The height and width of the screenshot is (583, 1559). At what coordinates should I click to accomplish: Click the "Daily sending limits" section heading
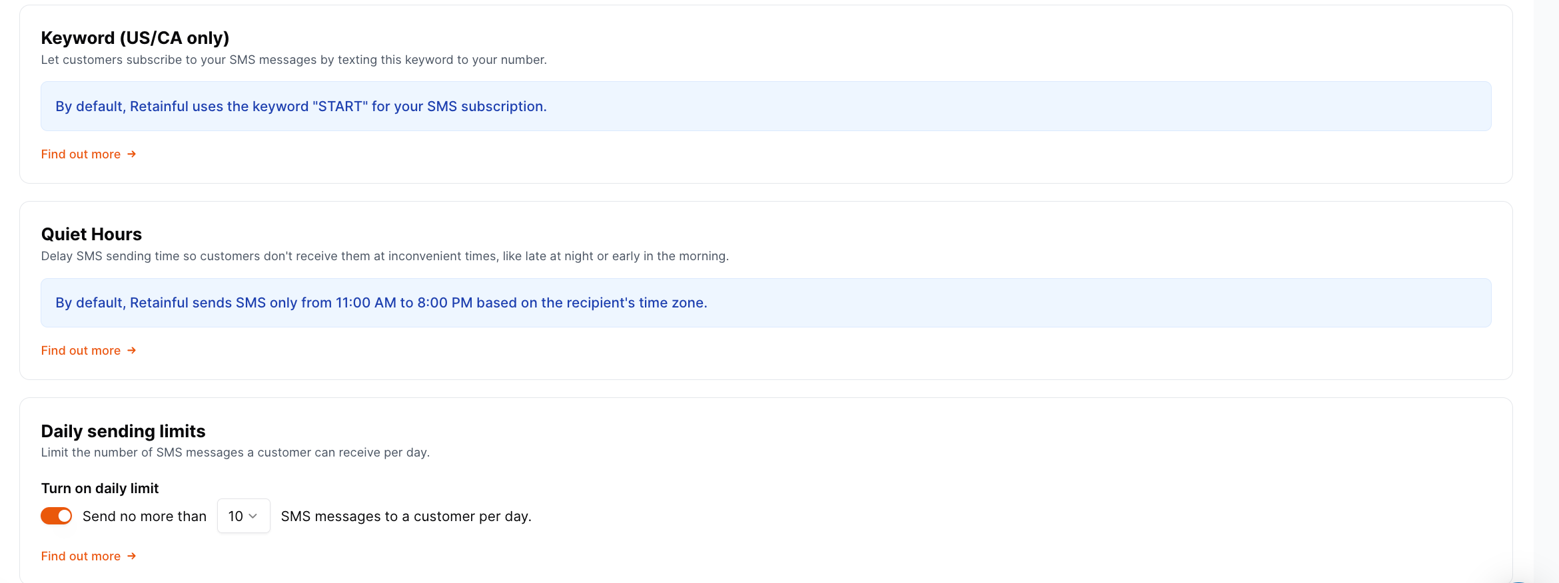[x=123, y=431]
